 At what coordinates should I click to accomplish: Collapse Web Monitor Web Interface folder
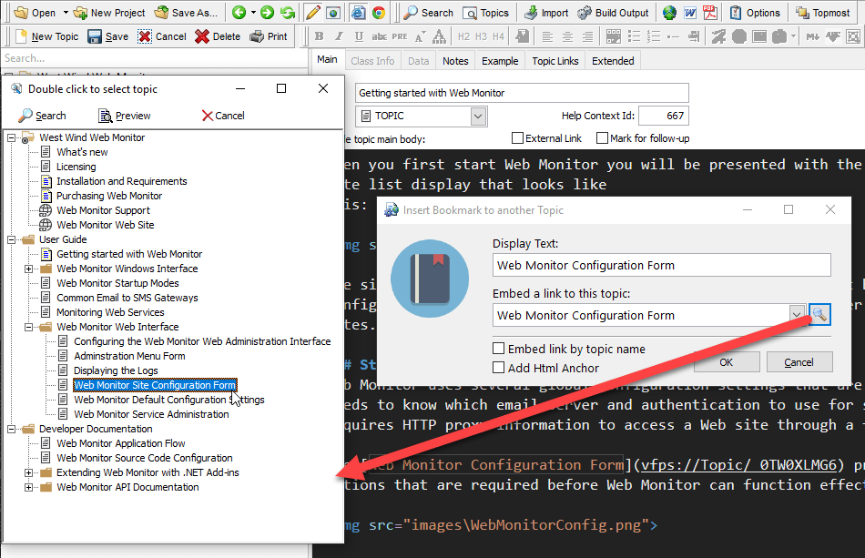(x=29, y=327)
